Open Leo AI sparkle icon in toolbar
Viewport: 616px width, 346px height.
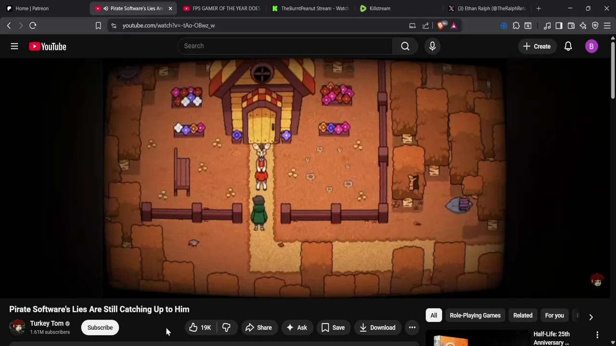pyautogui.click(x=583, y=25)
